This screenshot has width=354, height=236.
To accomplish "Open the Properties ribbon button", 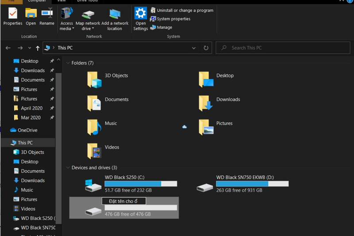I will (x=13, y=16).
